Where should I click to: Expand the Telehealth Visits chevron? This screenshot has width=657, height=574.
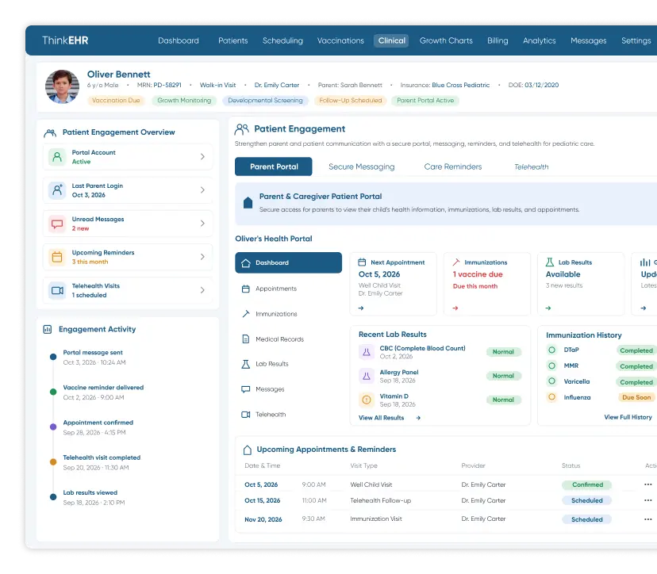[202, 290]
